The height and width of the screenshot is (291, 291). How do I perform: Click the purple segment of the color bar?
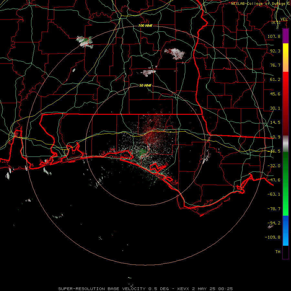click(x=286, y=36)
